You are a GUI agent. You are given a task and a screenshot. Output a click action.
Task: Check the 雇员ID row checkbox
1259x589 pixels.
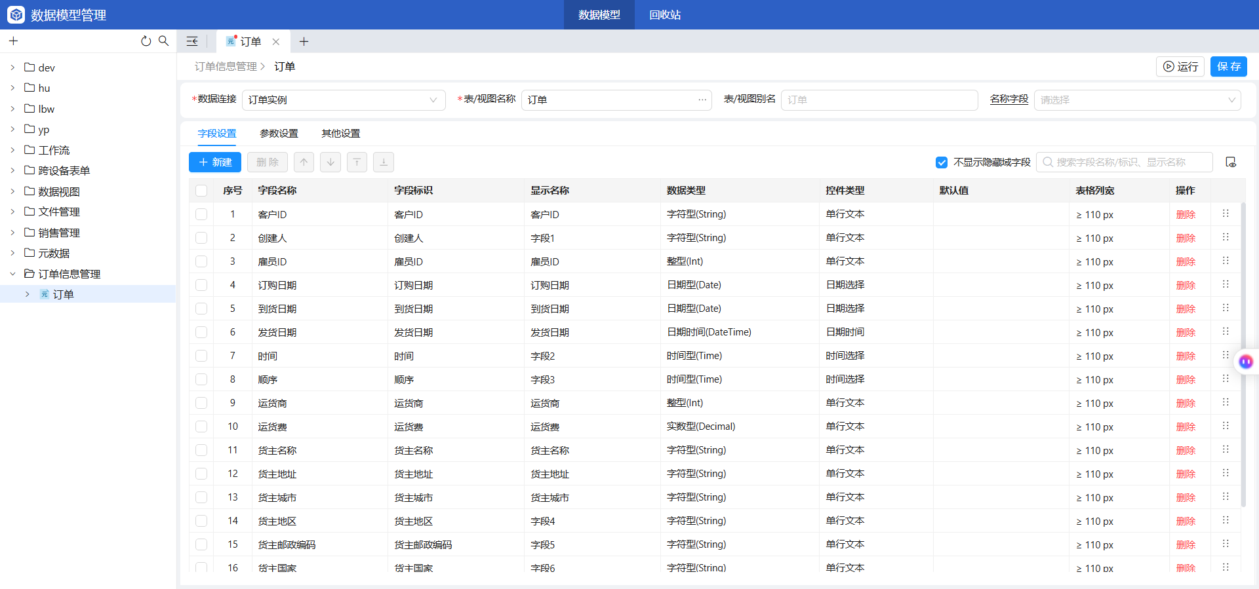coord(201,261)
